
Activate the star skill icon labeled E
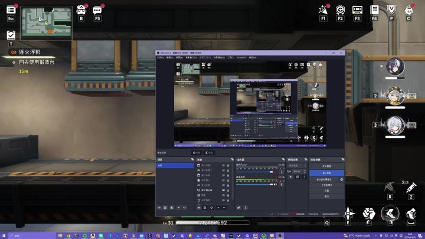349,213
